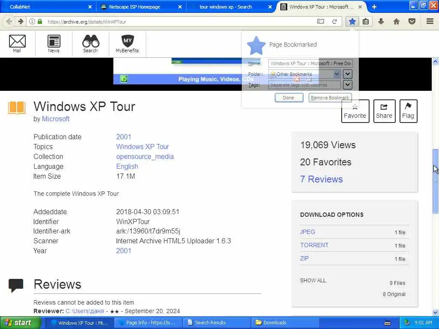The image size is (439, 329).
Task: Click scrollbar up arrow
Action: tap(436, 61)
